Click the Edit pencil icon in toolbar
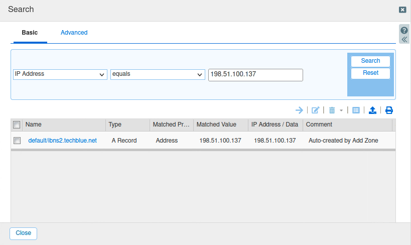This screenshot has width=411, height=245. (316, 110)
